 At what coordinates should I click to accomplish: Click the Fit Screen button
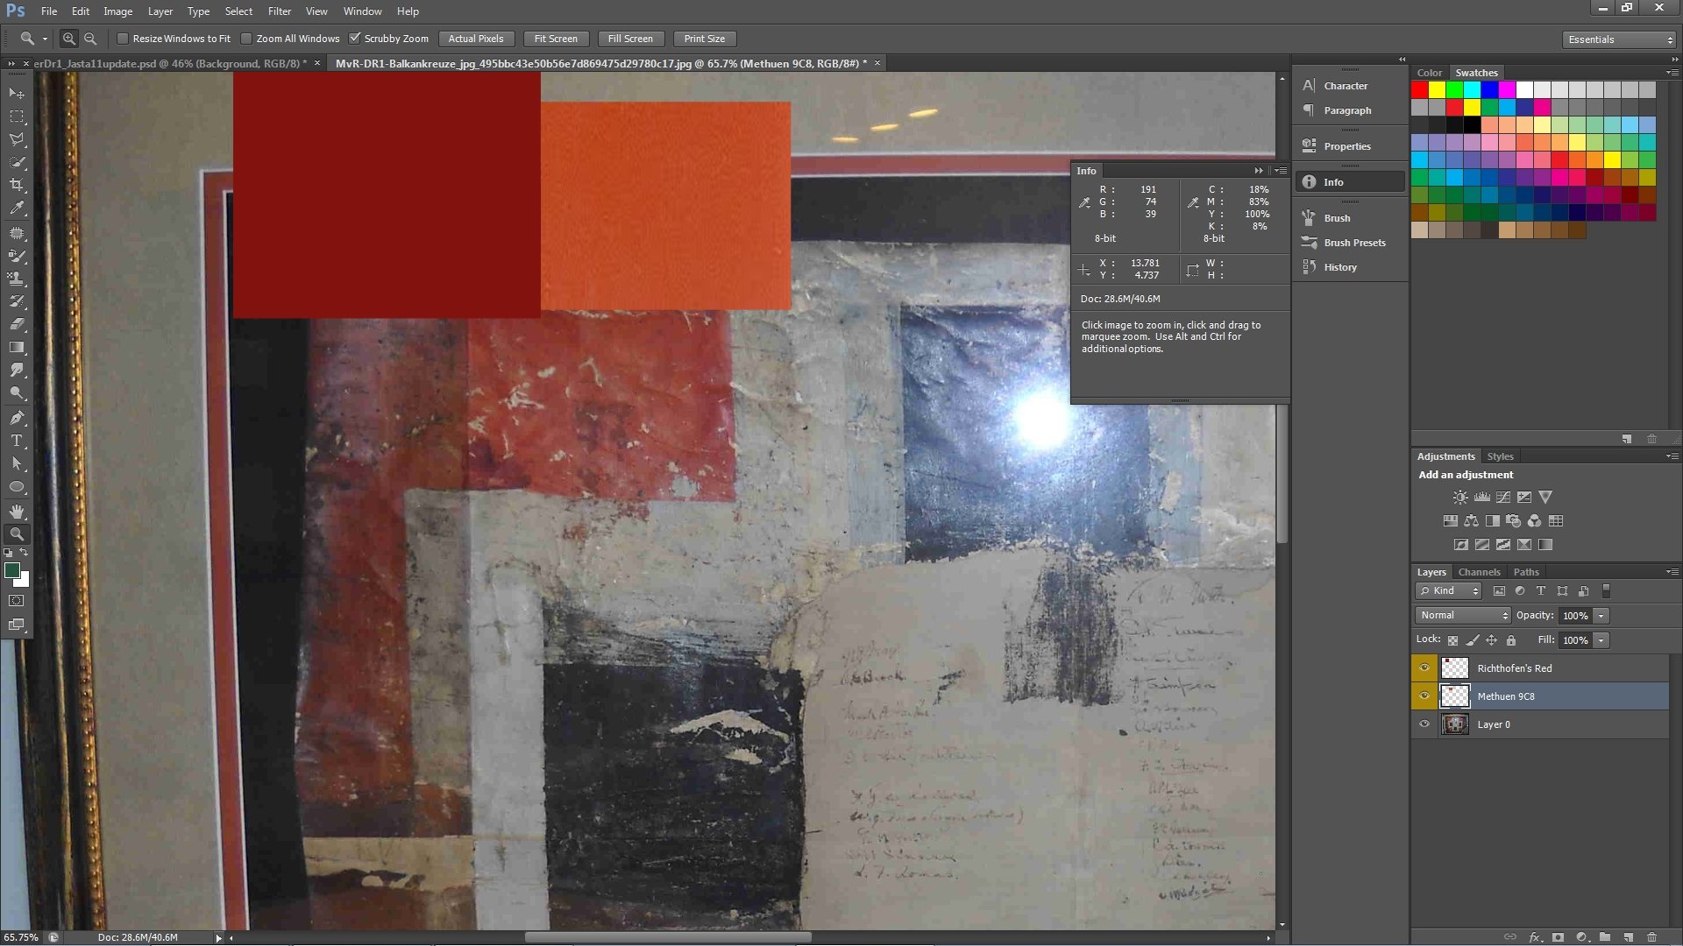[x=556, y=39]
